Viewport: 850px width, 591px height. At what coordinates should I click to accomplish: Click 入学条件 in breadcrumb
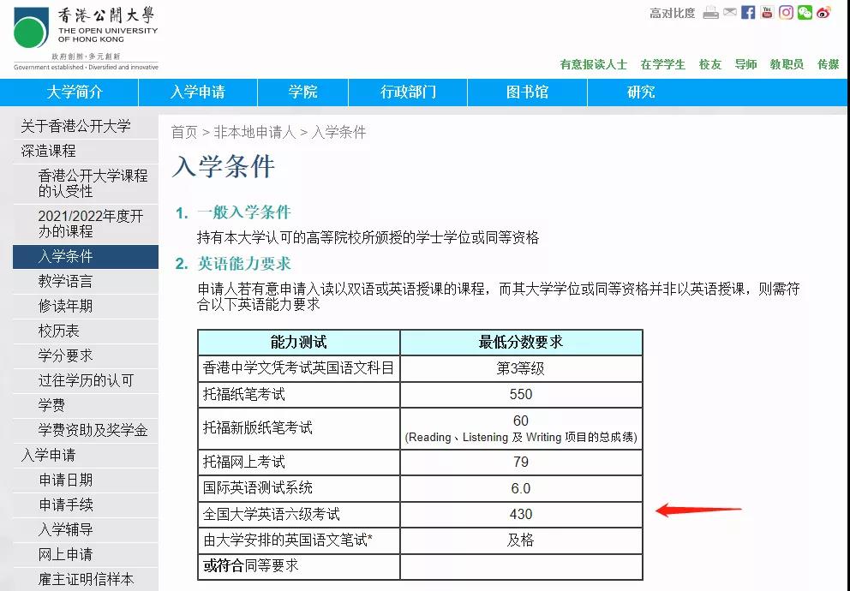click(x=338, y=132)
